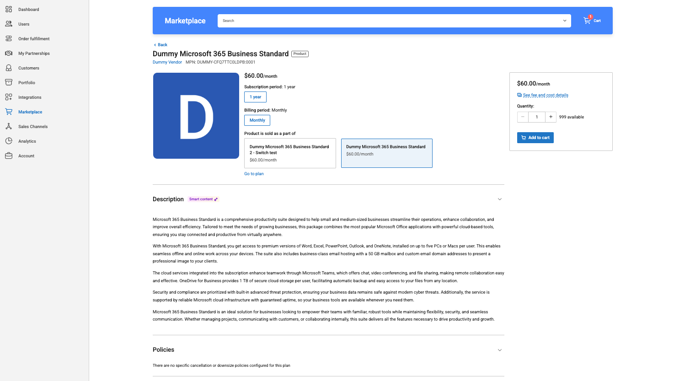Click the Analytics menu label
Image resolution: width=674 pixels, height=381 pixels.
click(27, 141)
